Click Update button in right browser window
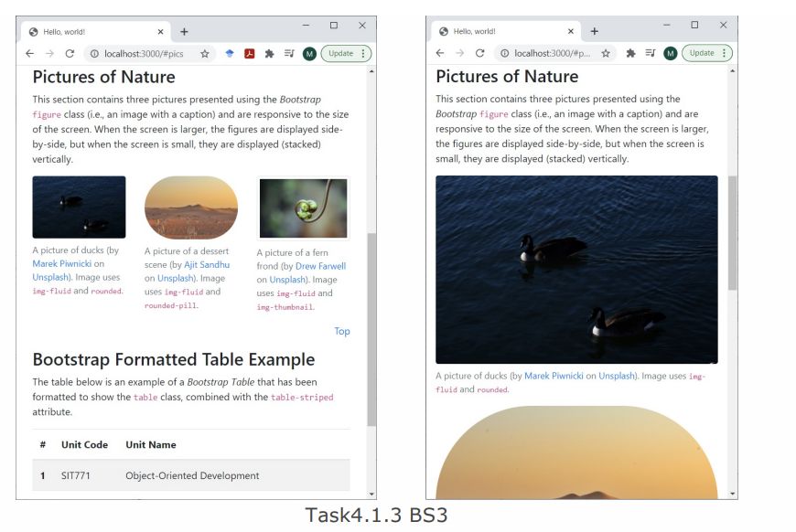This screenshot has height=532, width=796. [702, 53]
